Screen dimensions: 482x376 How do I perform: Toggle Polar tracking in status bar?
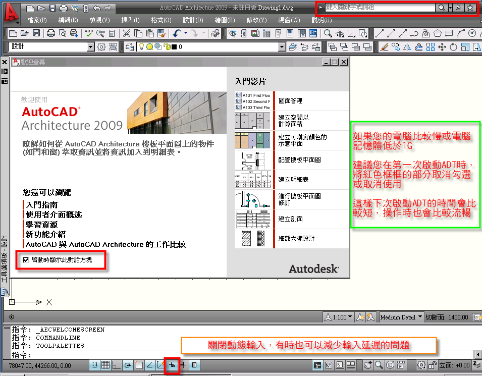click(x=128, y=365)
